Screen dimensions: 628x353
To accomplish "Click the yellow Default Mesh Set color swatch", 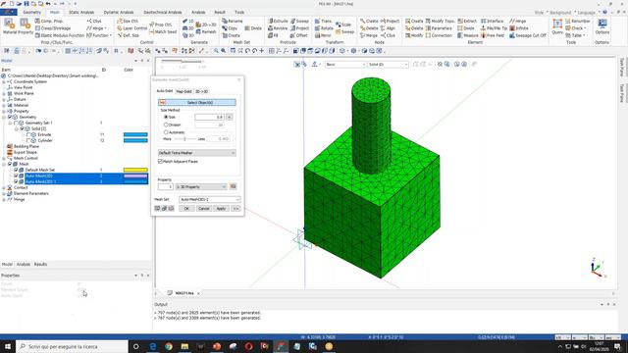I will point(135,170).
